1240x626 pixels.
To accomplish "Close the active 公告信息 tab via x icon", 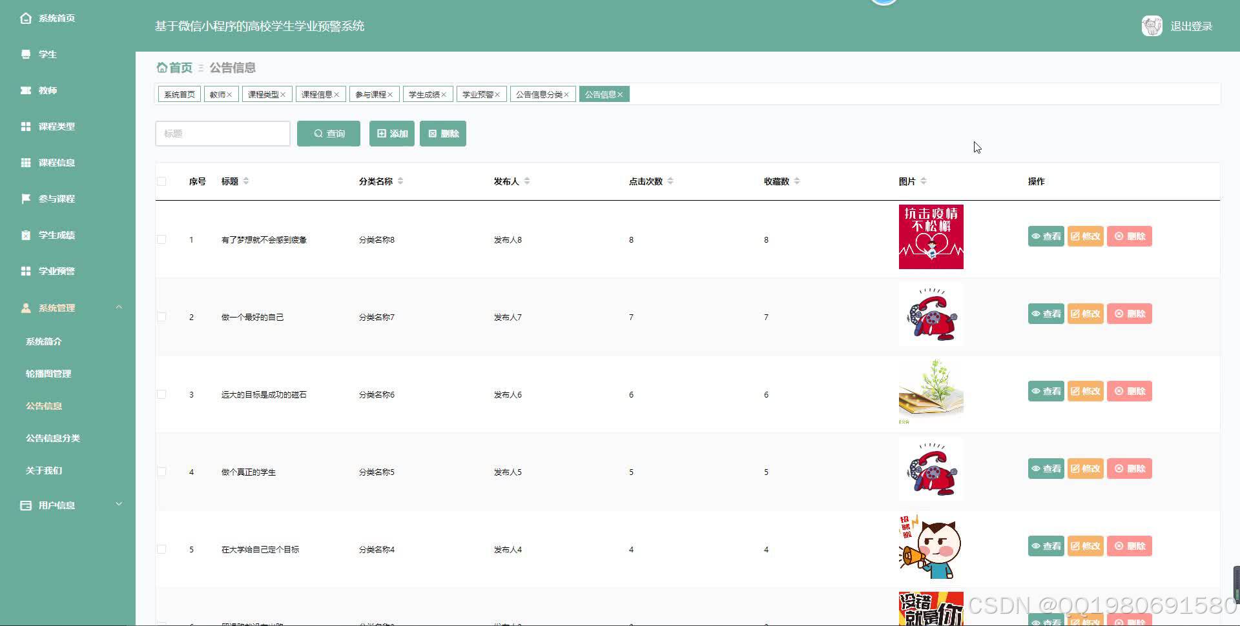I will (x=620, y=95).
